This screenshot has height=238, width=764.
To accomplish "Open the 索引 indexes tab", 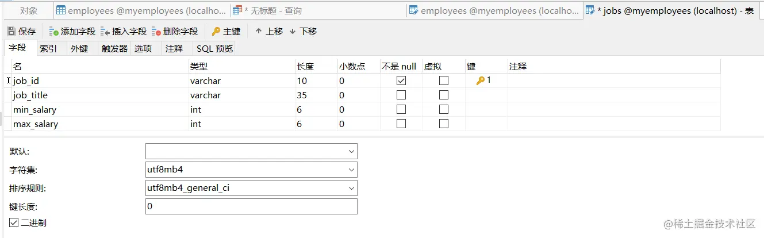I will coord(48,49).
